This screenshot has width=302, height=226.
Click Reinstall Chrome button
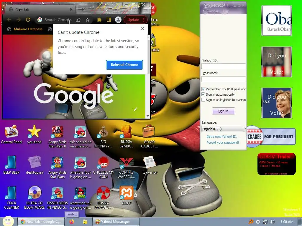click(124, 65)
